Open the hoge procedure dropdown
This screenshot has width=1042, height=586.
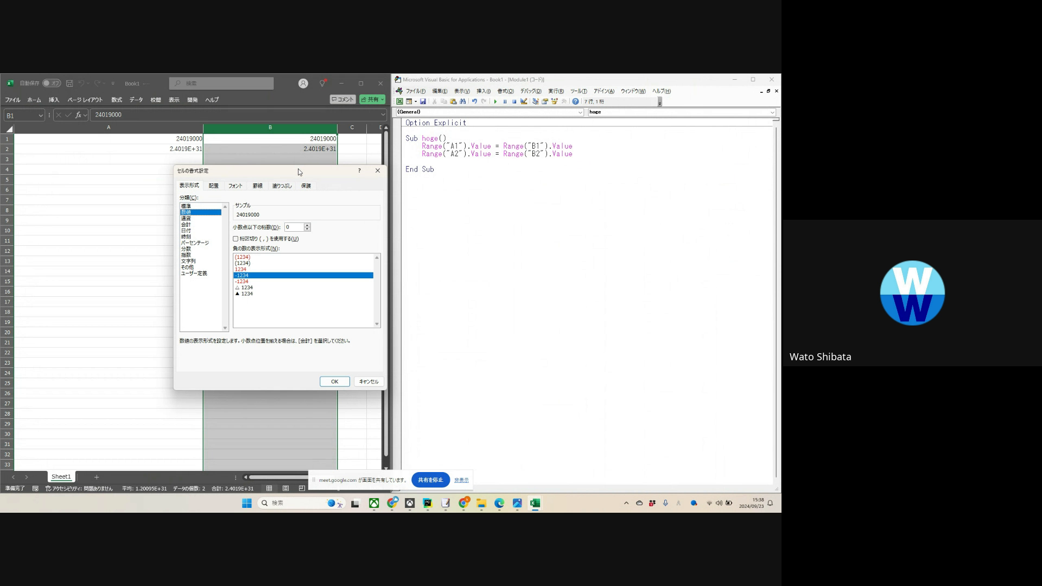point(772,112)
